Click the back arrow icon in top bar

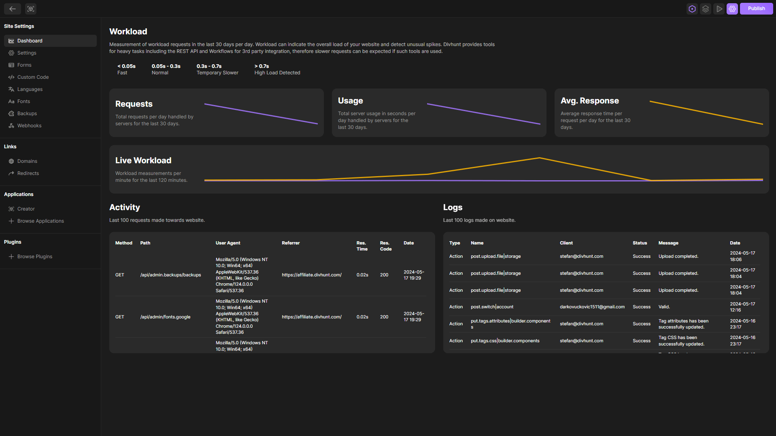(12, 9)
